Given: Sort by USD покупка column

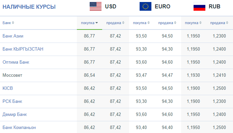Looking at the screenshot, I should (89, 23).
